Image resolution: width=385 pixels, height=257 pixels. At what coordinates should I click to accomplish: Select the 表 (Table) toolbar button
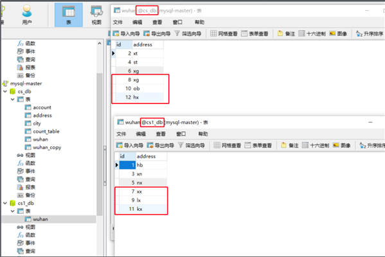pyautogui.click(x=69, y=15)
